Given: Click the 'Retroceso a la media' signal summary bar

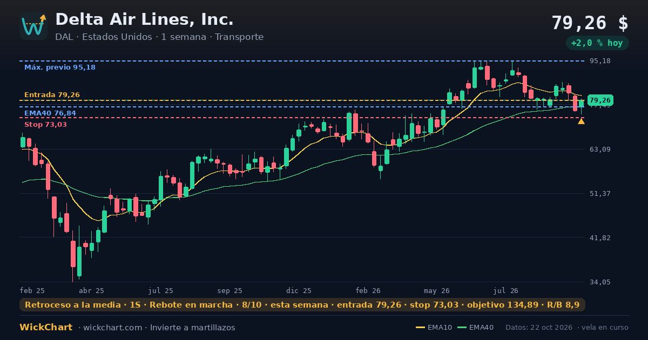Looking at the screenshot, I should (x=302, y=305).
